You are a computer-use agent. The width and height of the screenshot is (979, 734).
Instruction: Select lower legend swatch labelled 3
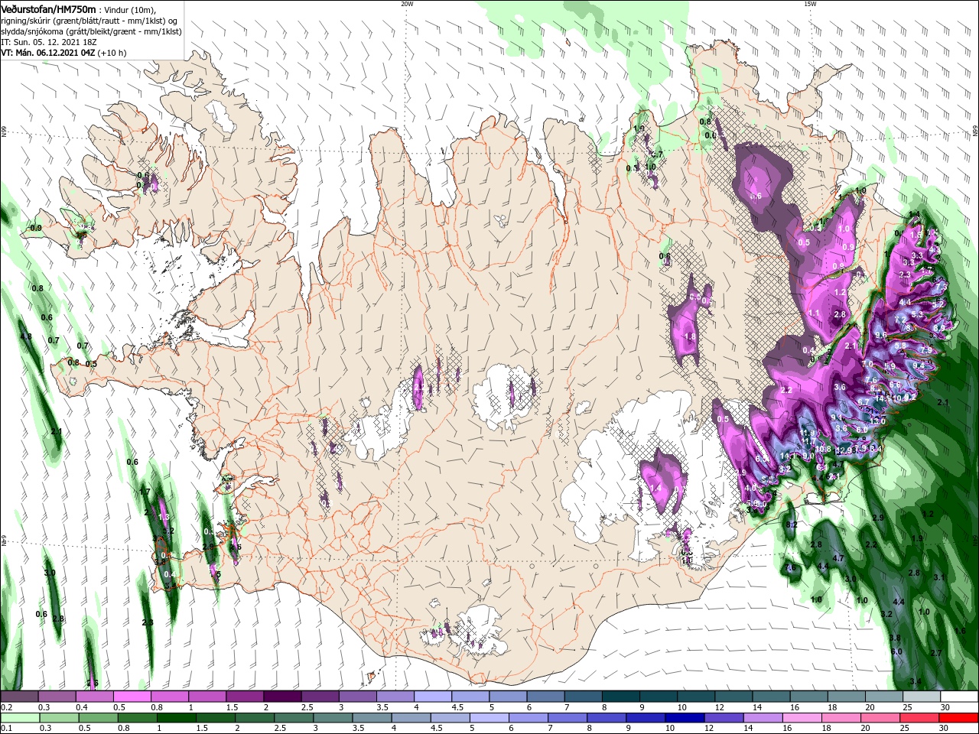coord(333,718)
